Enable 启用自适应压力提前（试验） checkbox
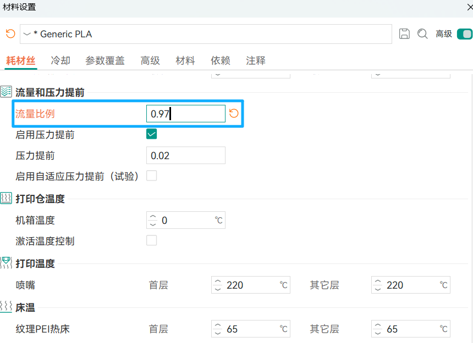 (x=151, y=176)
